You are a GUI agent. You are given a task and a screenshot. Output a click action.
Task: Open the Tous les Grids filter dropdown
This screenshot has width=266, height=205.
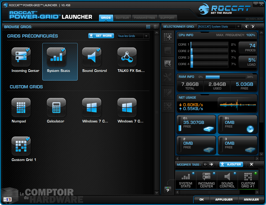click(x=133, y=36)
